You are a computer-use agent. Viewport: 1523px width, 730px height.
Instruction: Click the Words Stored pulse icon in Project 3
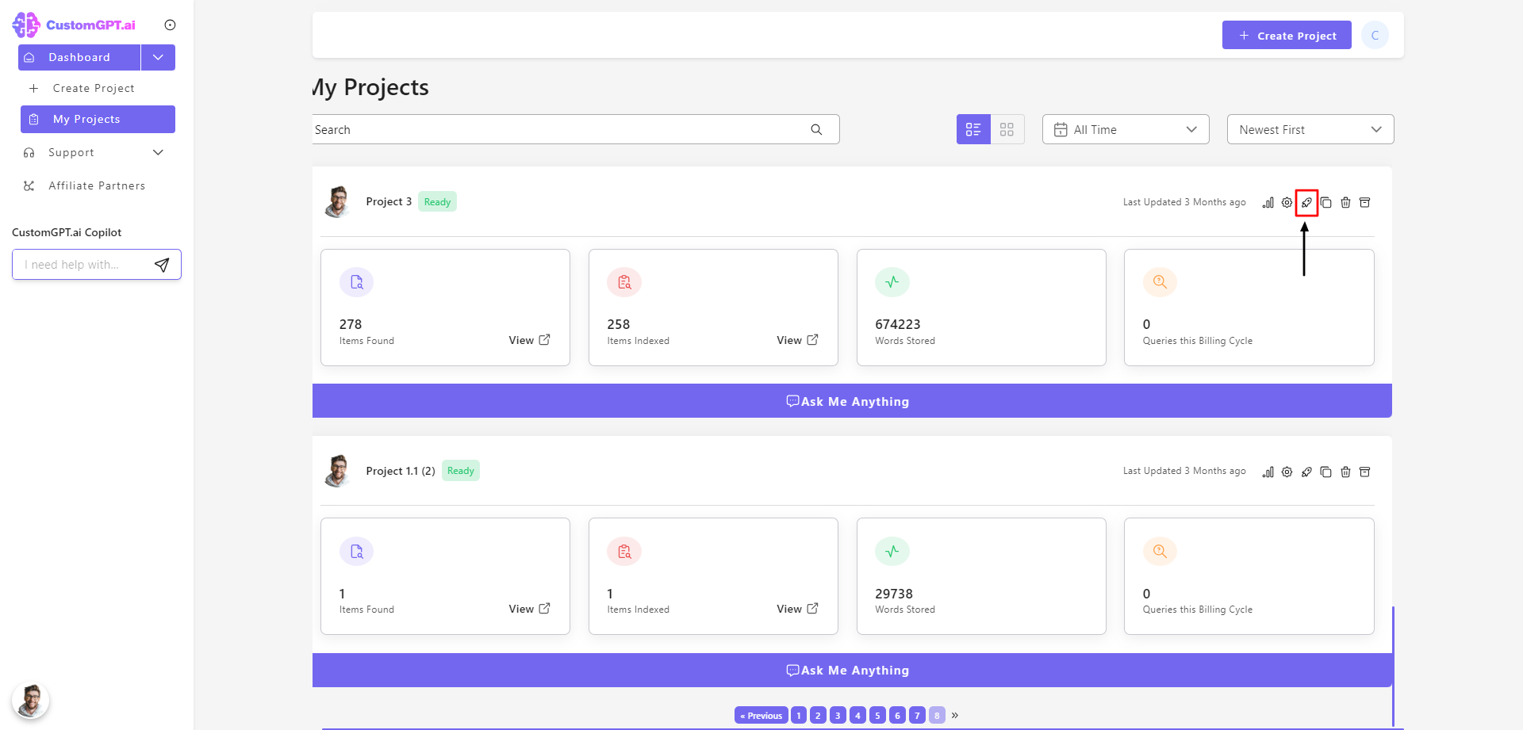coord(892,282)
